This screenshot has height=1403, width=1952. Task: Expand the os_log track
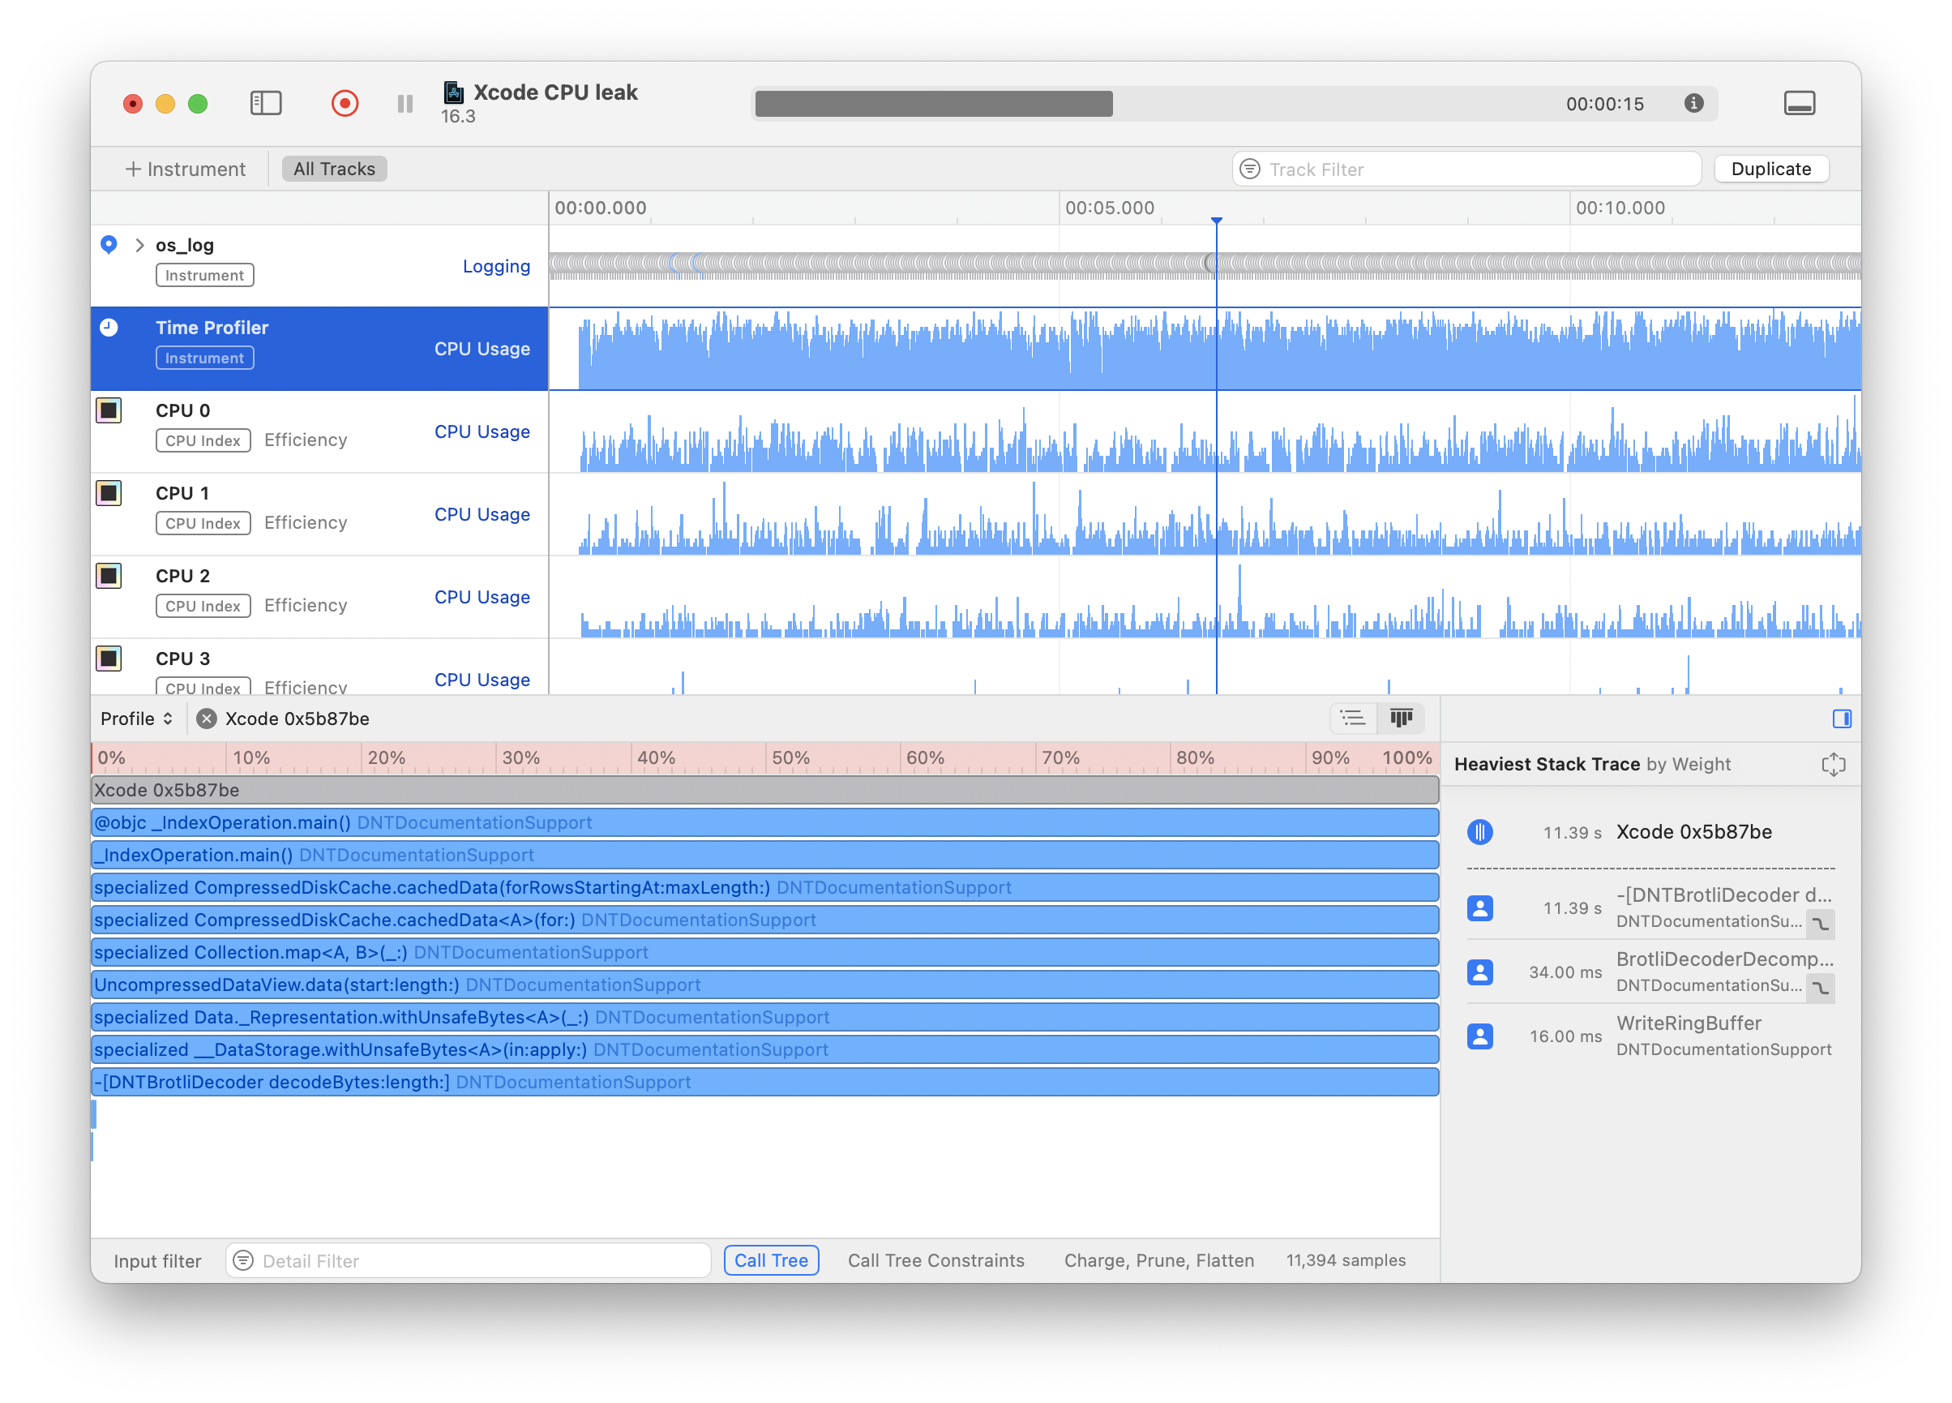click(x=139, y=246)
